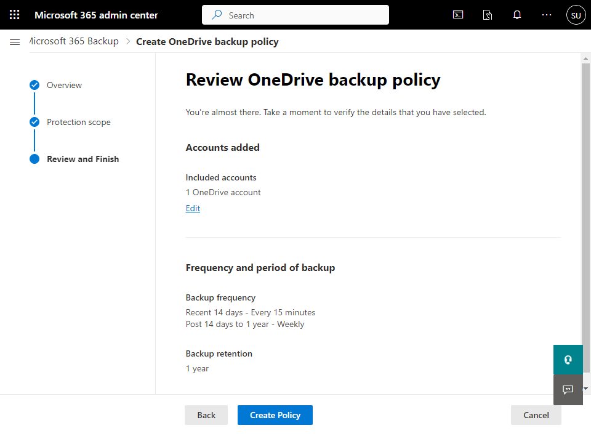Click Edit link under Included accounts
The image size is (591, 436).
pos(193,208)
